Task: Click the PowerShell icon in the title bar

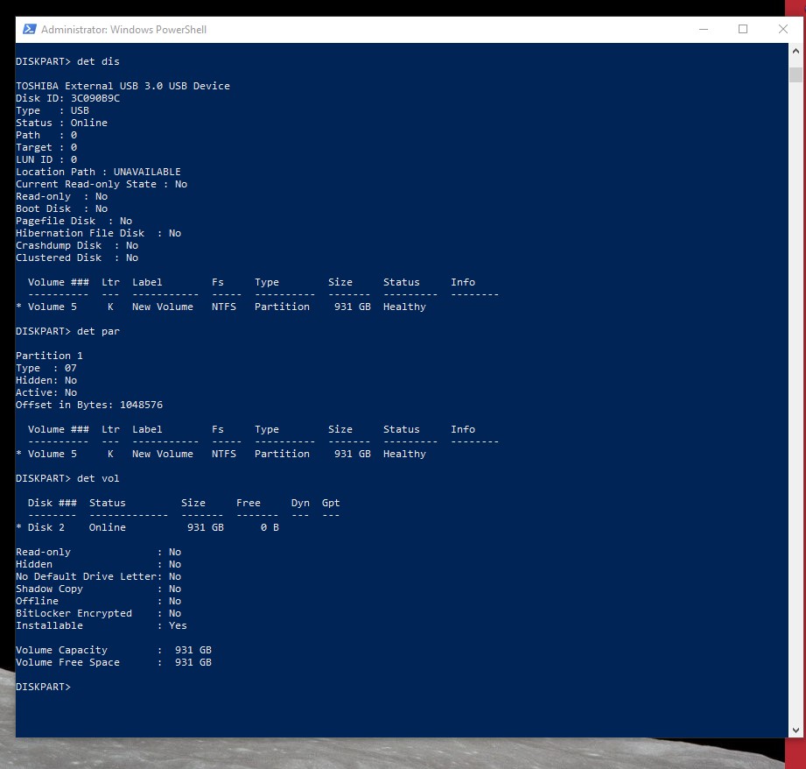Action: point(29,30)
